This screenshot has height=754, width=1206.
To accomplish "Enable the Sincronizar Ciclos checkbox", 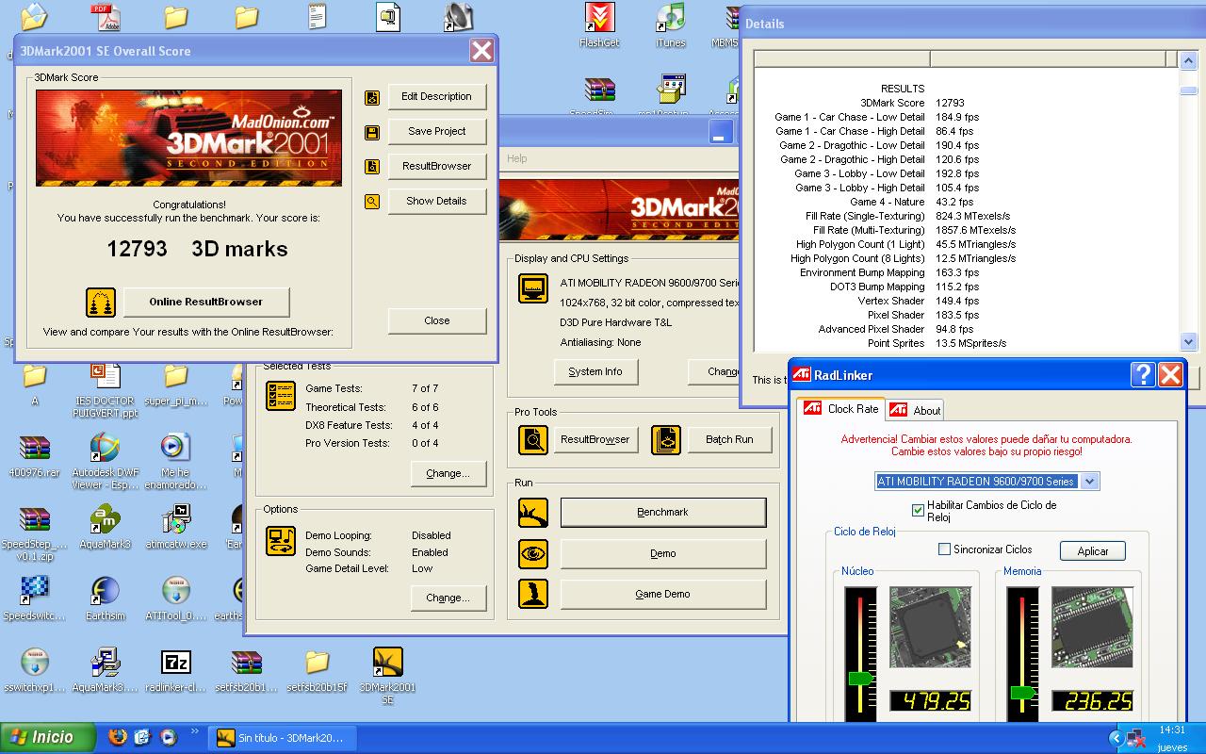I will coord(944,549).
